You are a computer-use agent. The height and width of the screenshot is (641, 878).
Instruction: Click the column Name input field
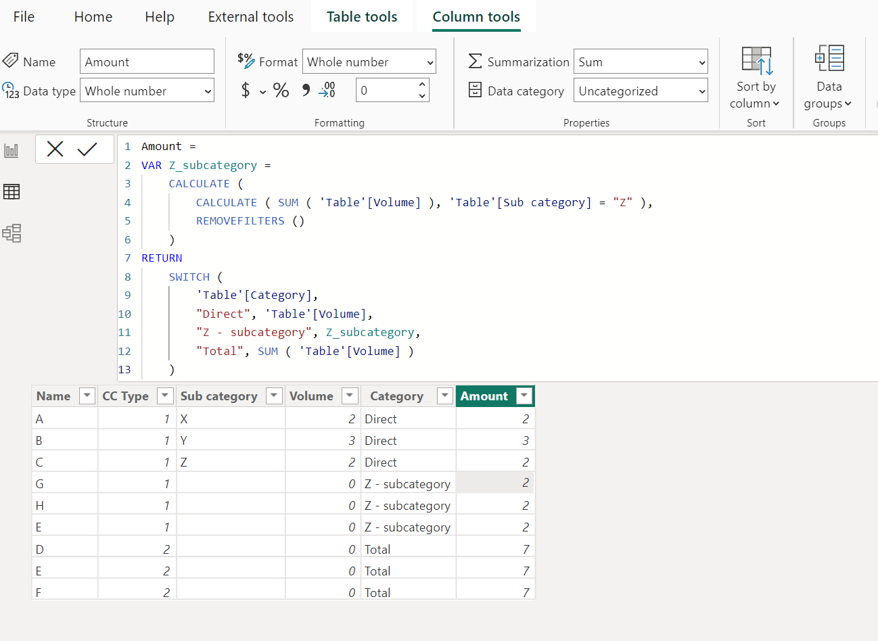(147, 62)
